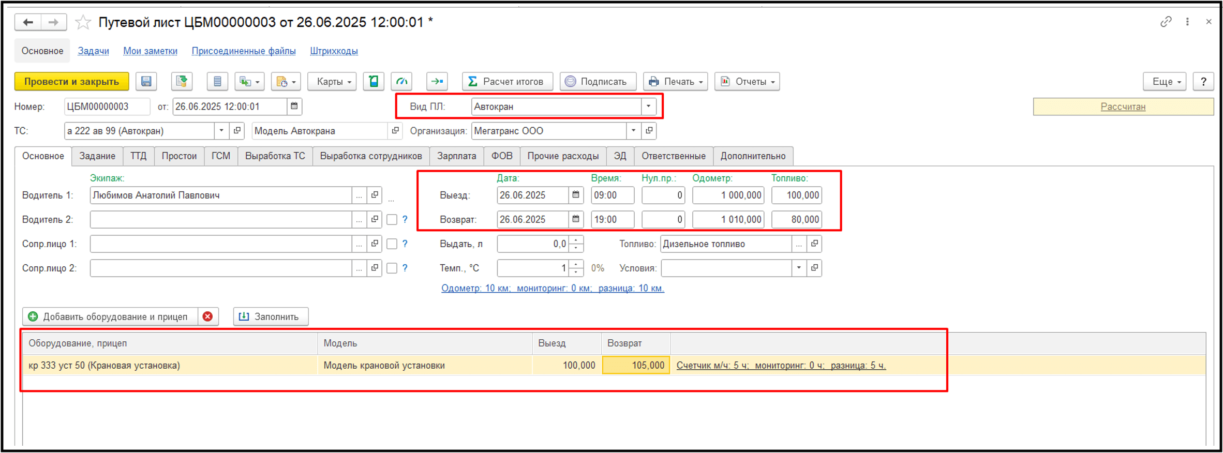Increase the Выдать, л stepper value
Screen dimensions: 1223x453
pos(576,240)
